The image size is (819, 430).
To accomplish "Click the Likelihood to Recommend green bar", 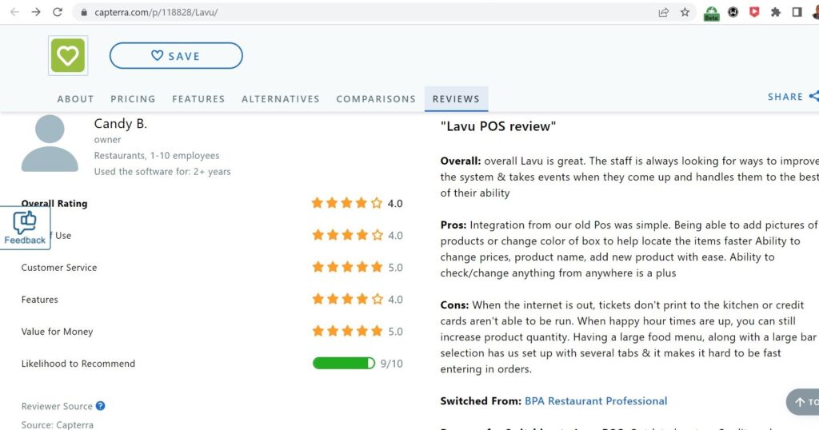I will (x=344, y=363).
